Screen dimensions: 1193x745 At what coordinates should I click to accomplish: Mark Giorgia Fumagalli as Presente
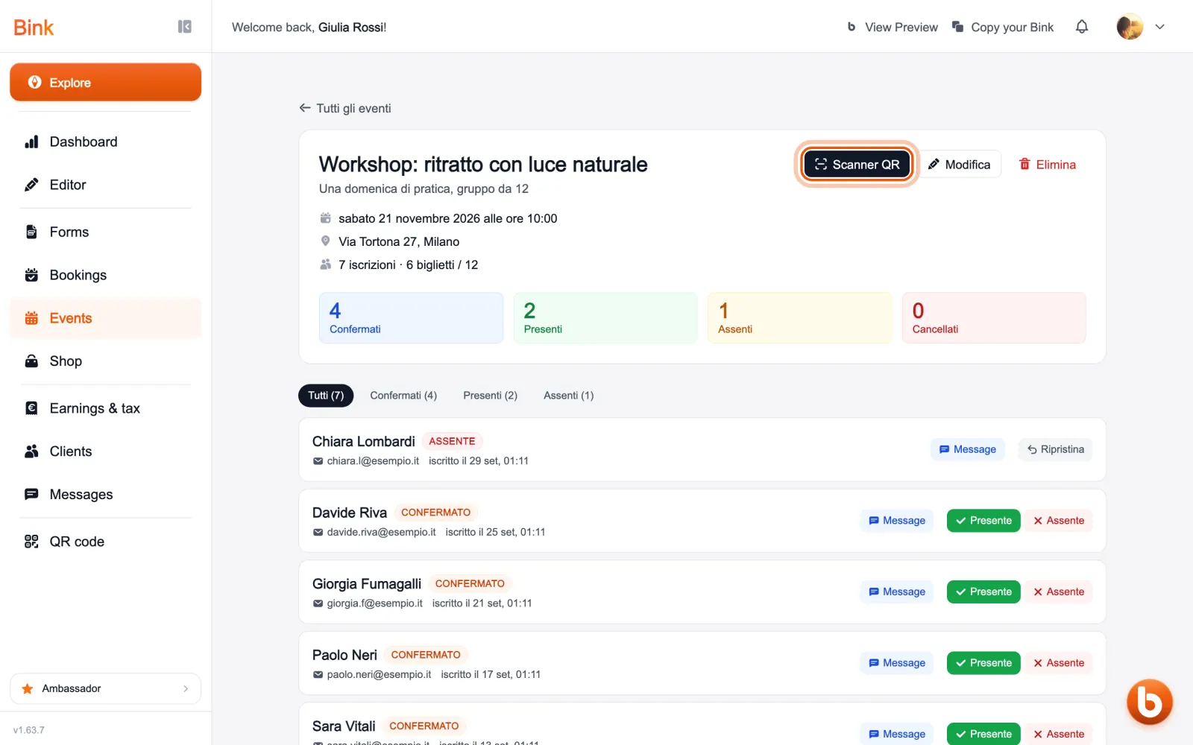[x=983, y=592]
